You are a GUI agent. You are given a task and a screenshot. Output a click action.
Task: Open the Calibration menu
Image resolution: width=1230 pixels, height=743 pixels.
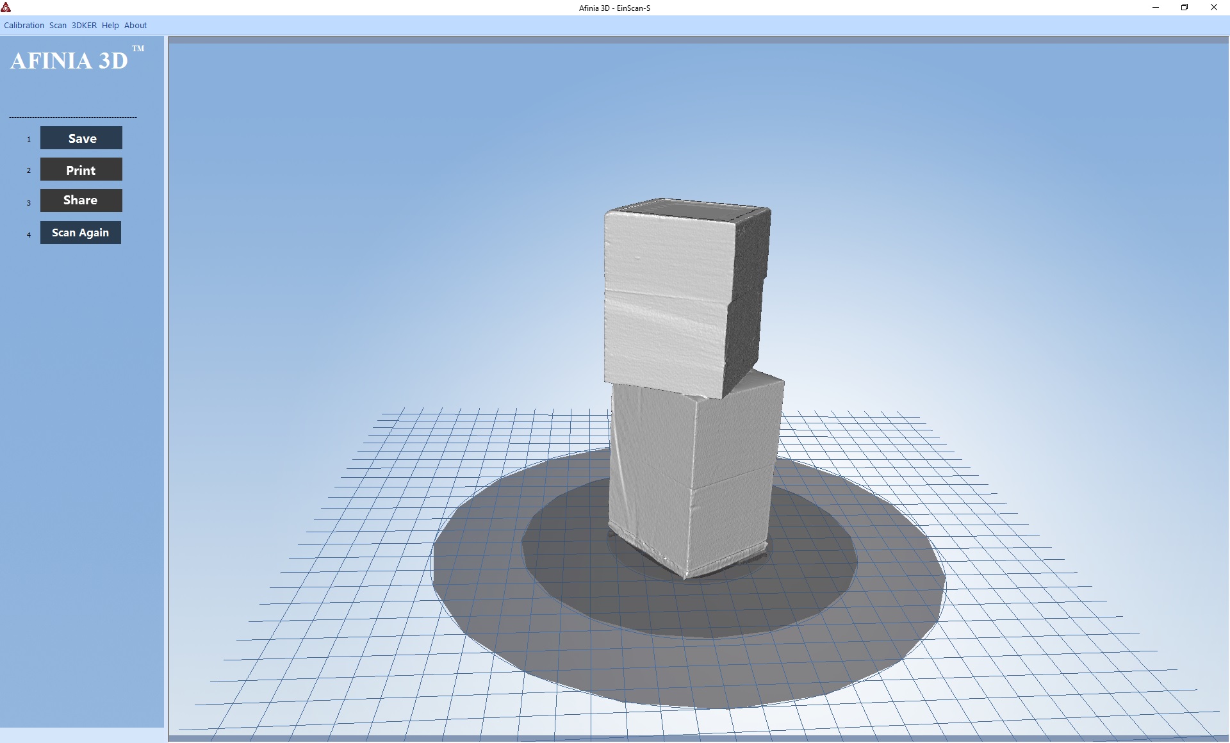click(x=24, y=26)
